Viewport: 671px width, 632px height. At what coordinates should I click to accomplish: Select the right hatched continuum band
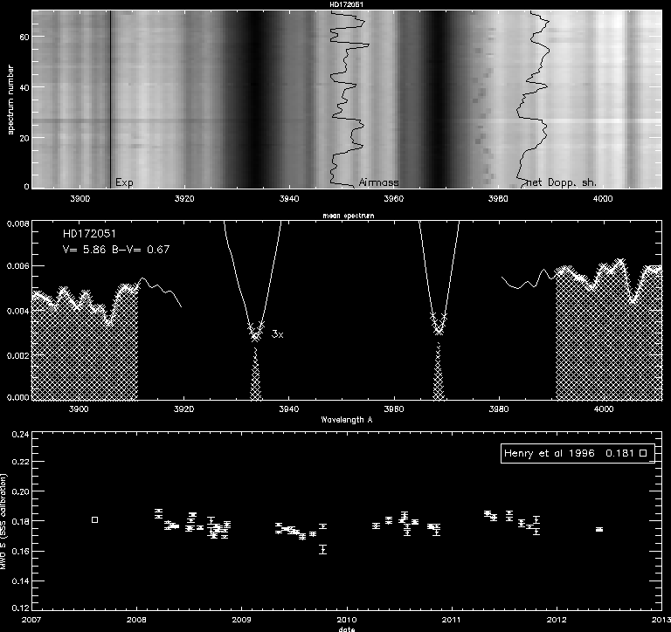click(608, 340)
